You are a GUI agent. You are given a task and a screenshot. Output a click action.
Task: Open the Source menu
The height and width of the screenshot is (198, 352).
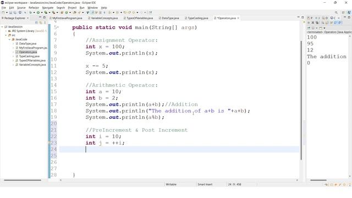click(21, 8)
